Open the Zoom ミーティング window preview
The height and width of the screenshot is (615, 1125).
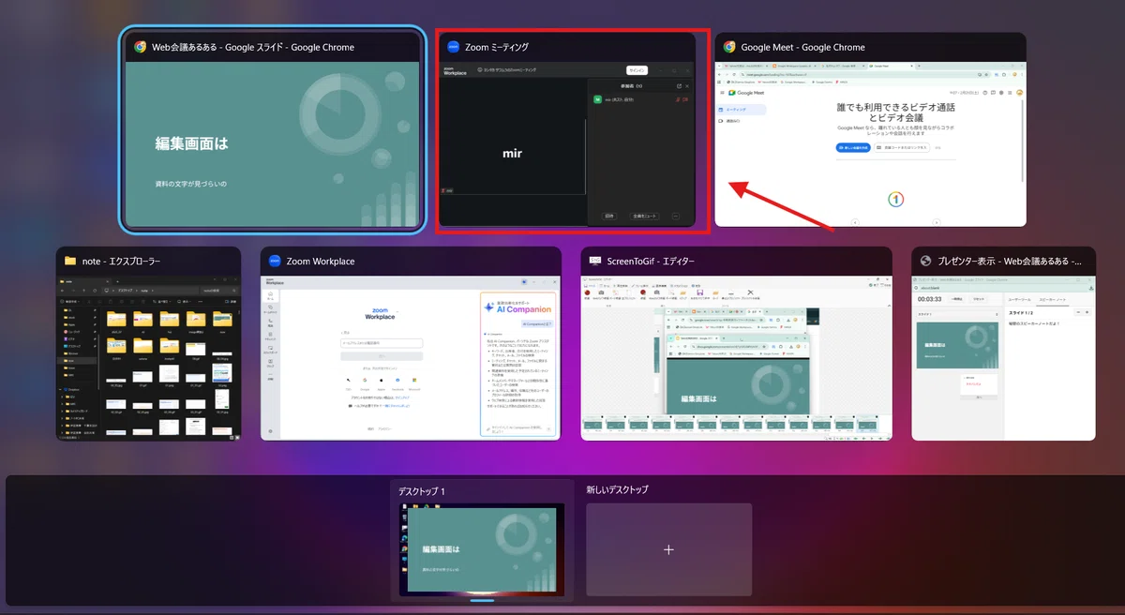(x=566, y=144)
